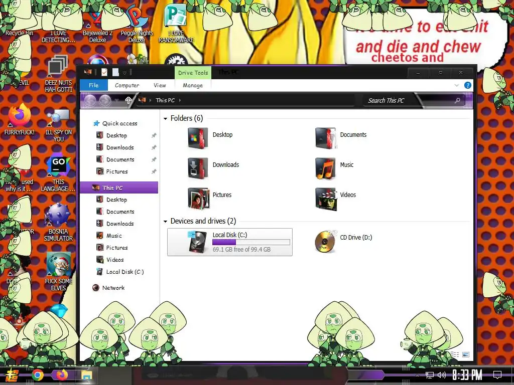Open the Desktop folder in Folders section

pyautogui.click(x=210, y=138)
